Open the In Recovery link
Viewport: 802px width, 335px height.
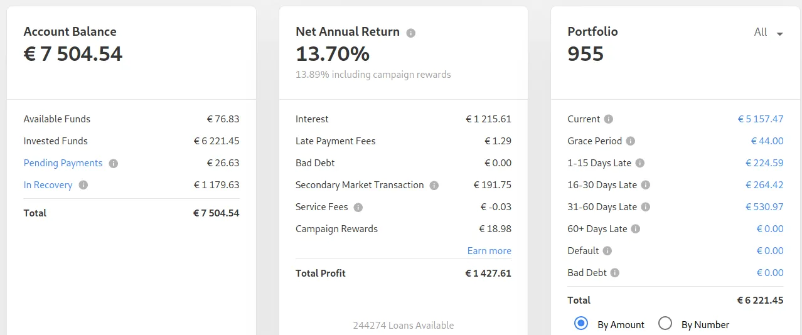(48, 185)
